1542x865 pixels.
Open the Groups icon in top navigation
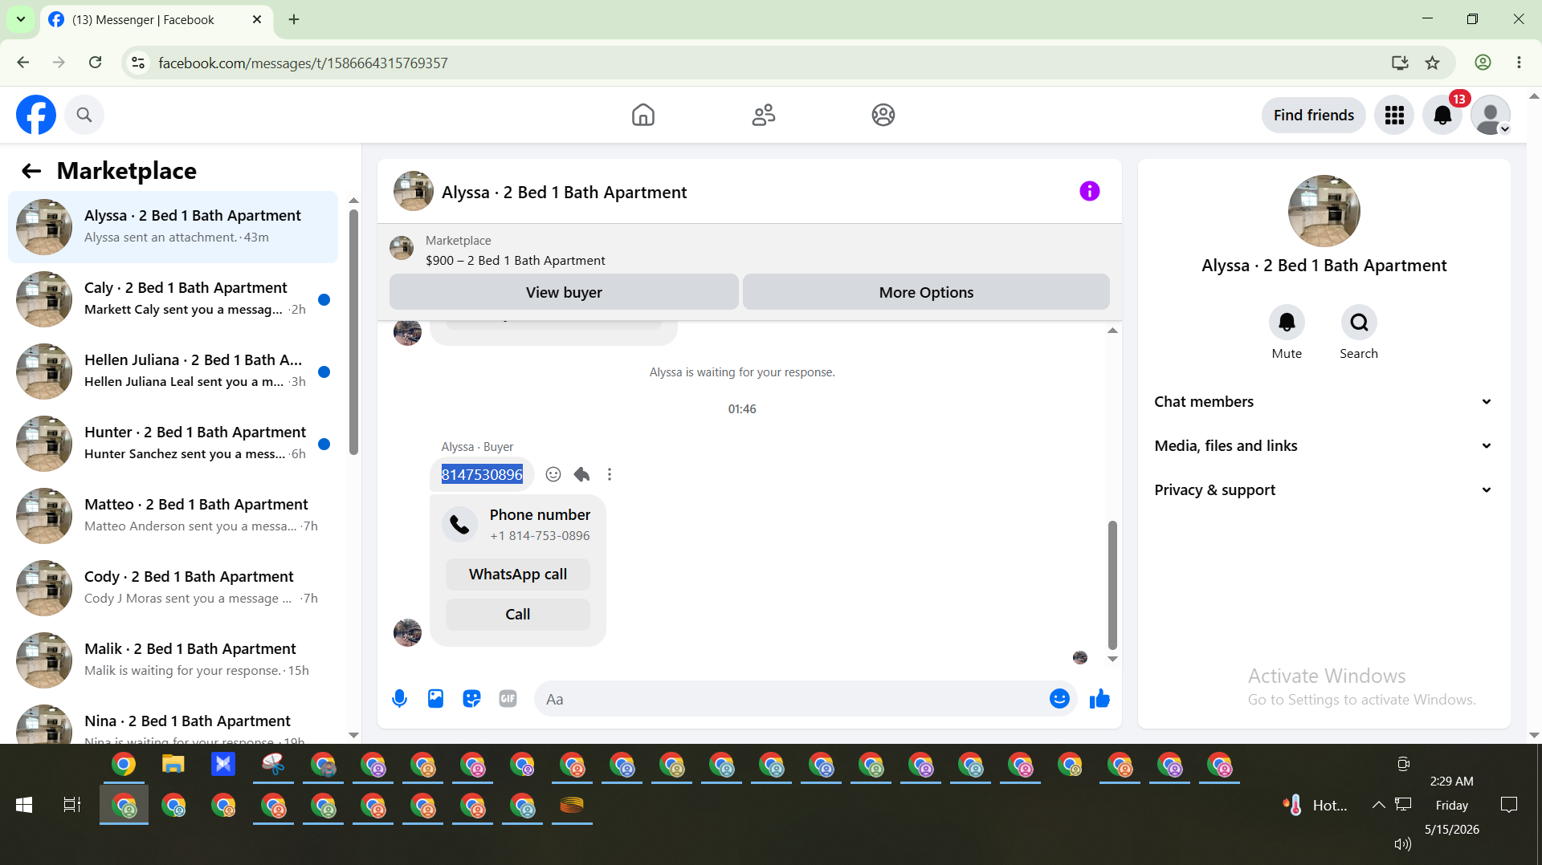pyautogui.click(x=883, y=115)
